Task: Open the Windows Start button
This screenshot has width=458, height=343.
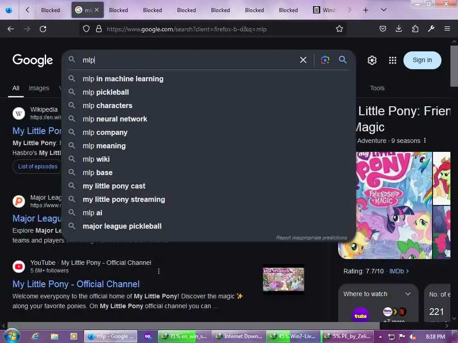Action: [x=12, y=336]
